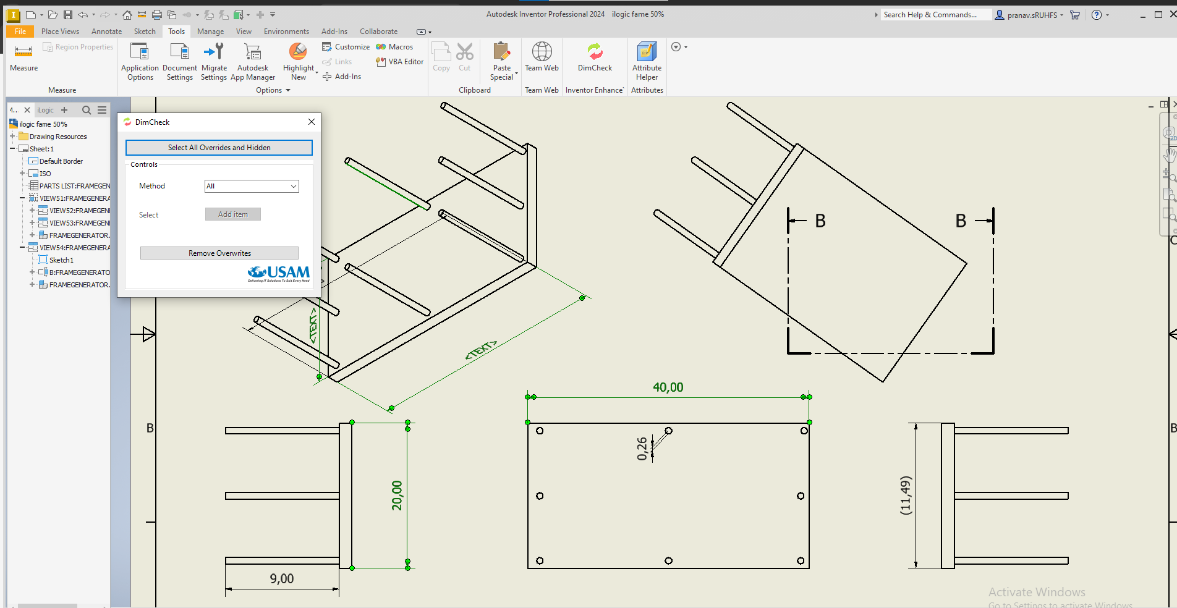
Task: Open the Place Views tab
Action: coord(60,32)
